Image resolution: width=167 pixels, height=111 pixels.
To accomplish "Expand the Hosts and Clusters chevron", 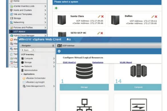I will (x=45, y=10).
